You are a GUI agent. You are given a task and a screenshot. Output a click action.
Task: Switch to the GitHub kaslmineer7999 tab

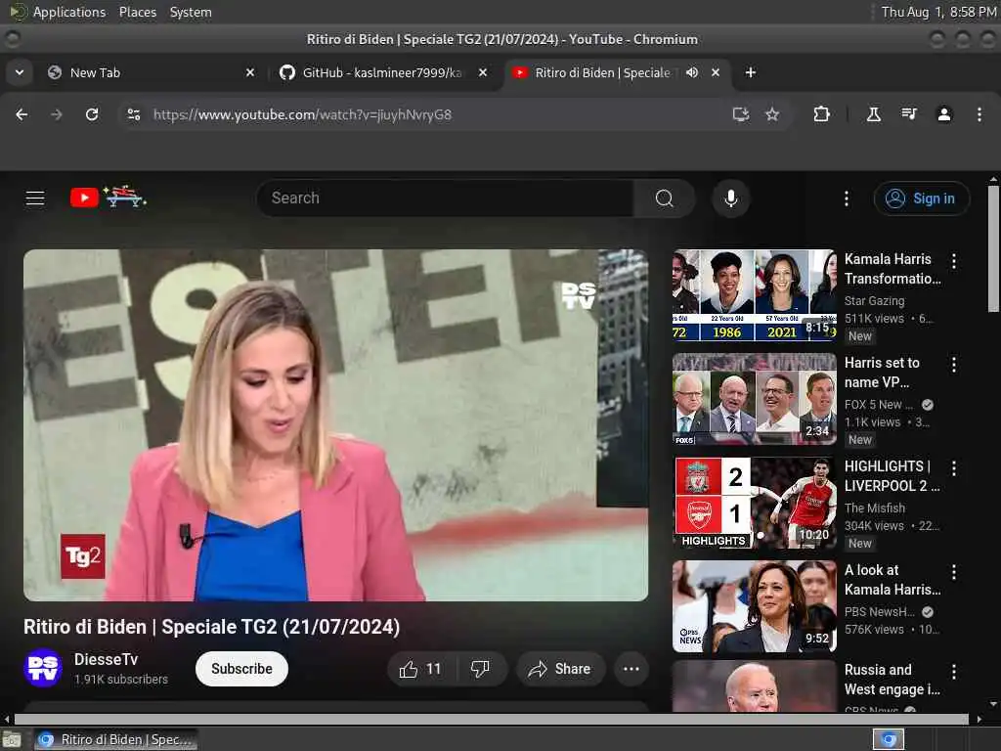click(x=383, y=72)
